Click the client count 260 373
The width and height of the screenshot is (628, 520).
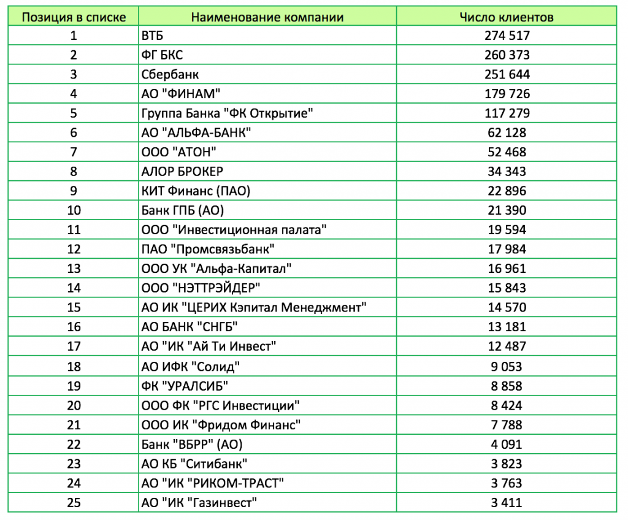coord(507,55)
